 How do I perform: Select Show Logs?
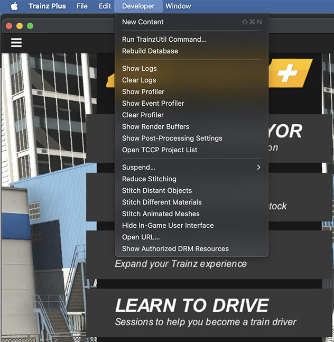pyautogui.click(x=191, y=69)
